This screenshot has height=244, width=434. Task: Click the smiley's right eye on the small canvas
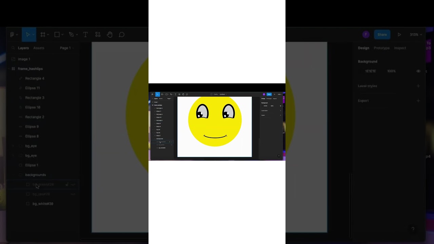[x=229, y=111]
